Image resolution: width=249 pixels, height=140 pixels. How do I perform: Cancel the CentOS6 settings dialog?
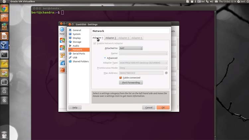[x=149, y=108]
